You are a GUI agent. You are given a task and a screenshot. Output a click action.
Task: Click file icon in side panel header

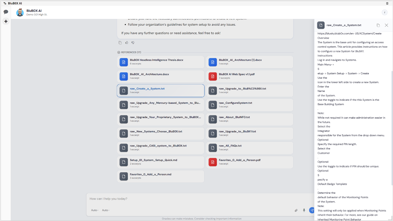pos(321,25)
